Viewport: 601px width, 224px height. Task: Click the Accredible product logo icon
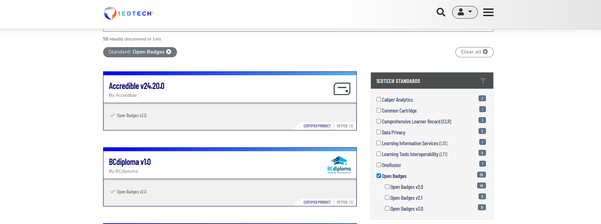[x=342, y=89]
